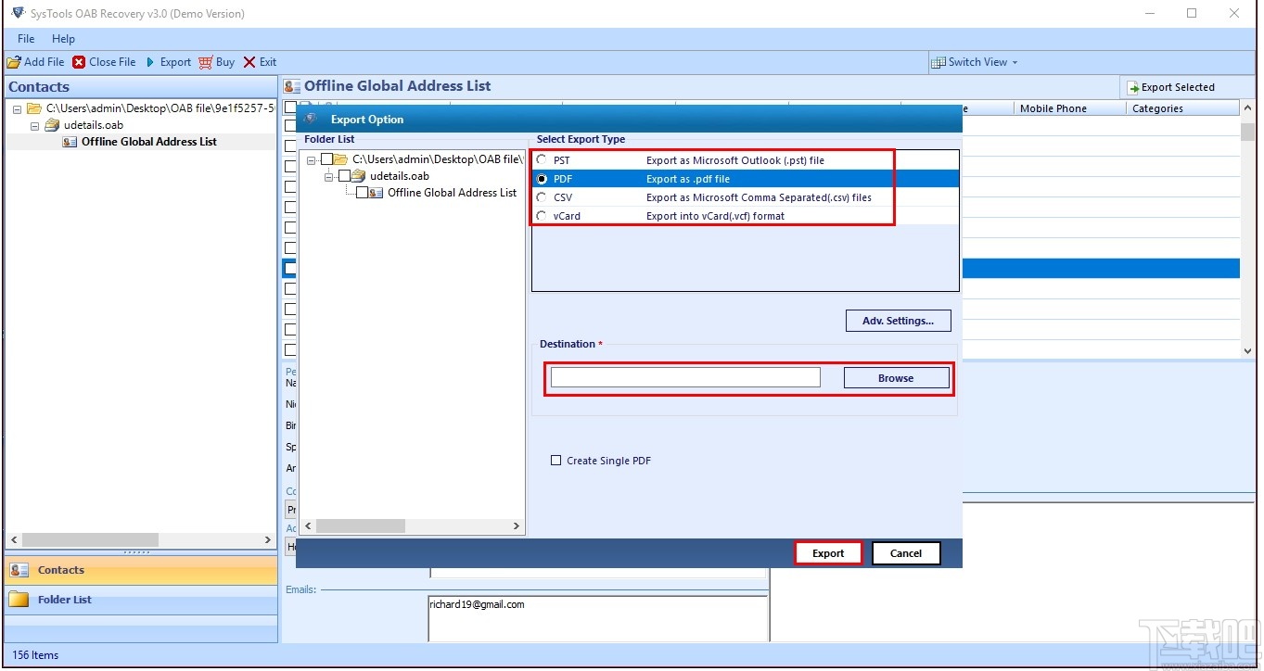Click the Add File folder icon
Image resolution: width=1264 pixels, height=671 pixels.
[x=14, y=62]
